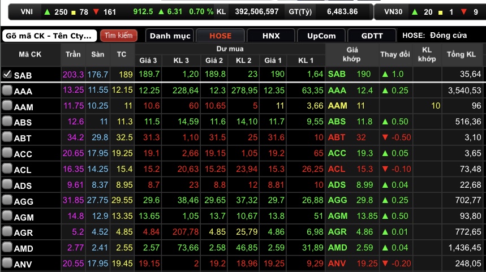Switch to the HOSE tab
Image resolution: width=486 pixels, height=272 pixels.
[221, 36]
